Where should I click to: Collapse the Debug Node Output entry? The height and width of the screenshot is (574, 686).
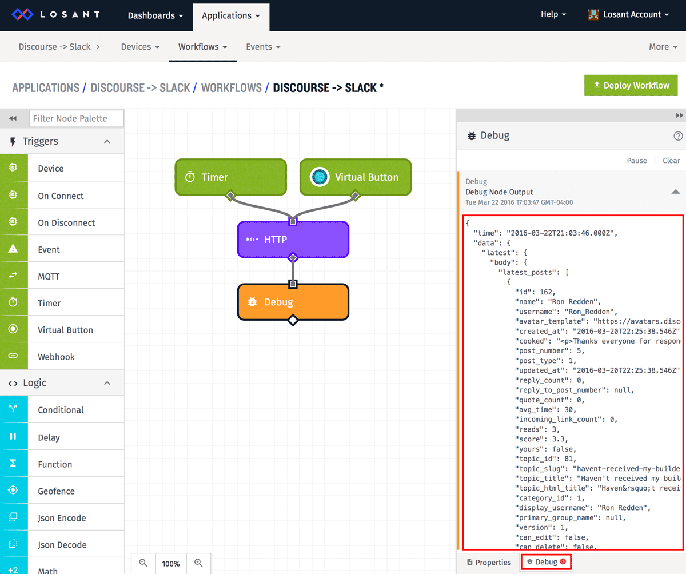(676, 192)
